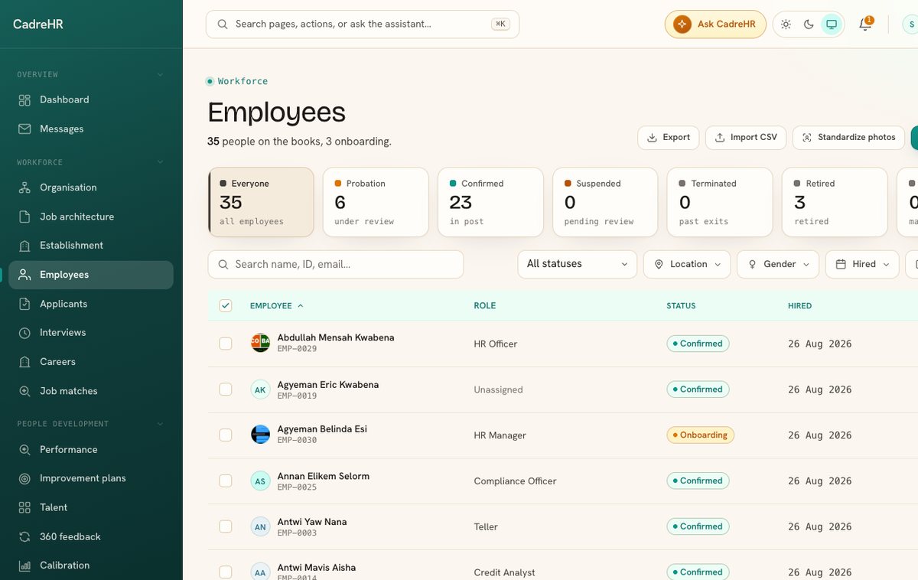Open notifications bell
918x580 pixels.
(x=865, y=24)
